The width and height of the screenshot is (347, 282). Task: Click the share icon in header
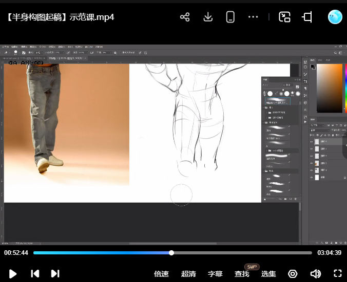click(185, 17)
